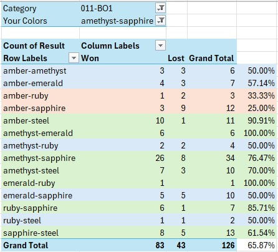Select the 011-BO1 value cell
This screenshot has width=278, height=252.
pos(123,8)
